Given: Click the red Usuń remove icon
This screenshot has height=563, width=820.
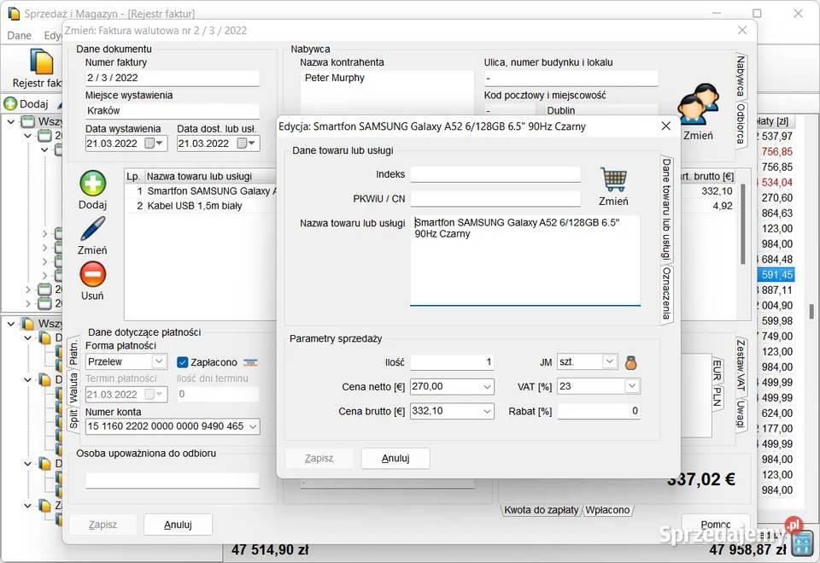Looking at the screenshot, I should (x=92, y=274).
